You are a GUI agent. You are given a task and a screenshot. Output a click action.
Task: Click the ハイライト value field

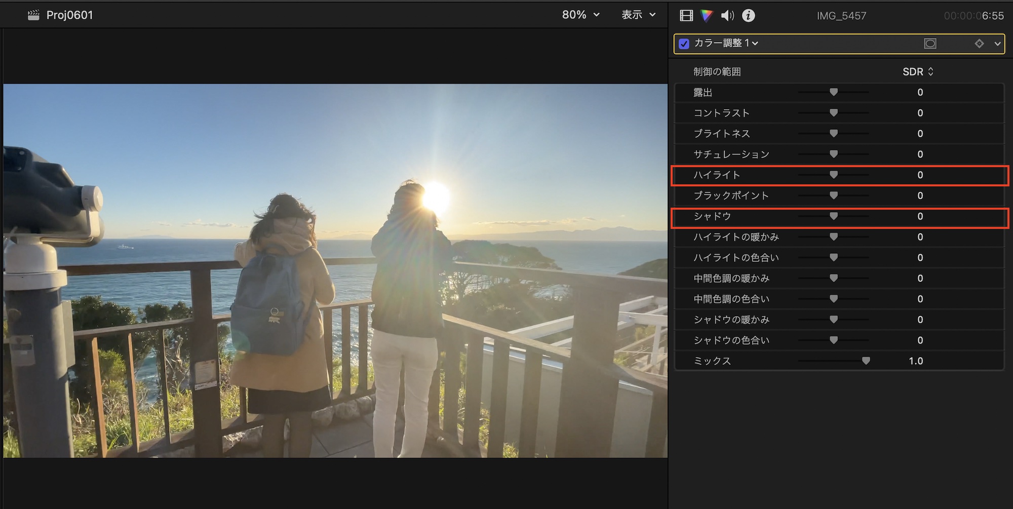coord(920,175)
